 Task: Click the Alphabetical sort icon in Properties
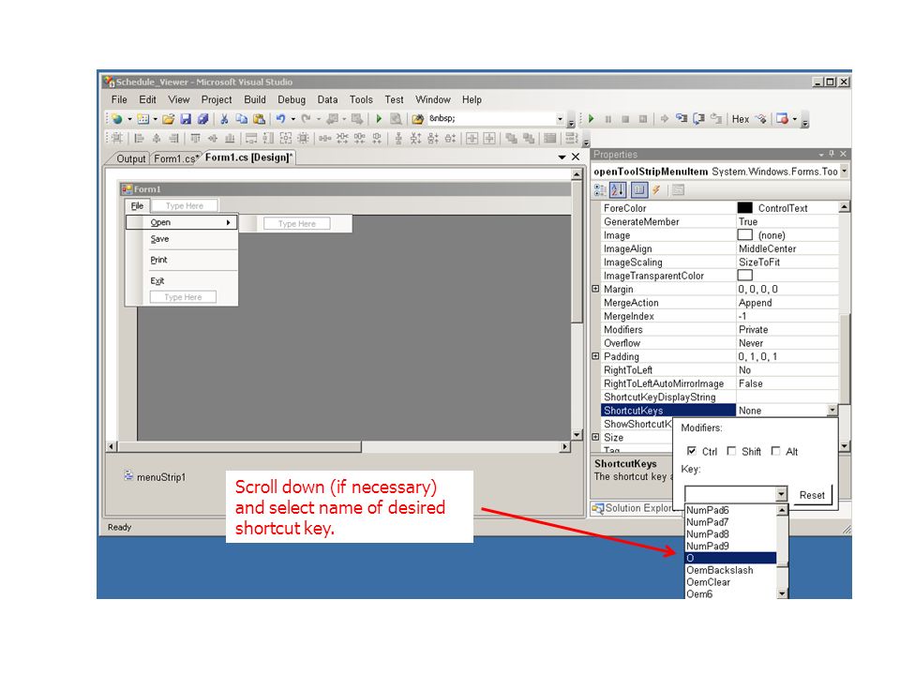pyautogui.click(x=618, y=190)
